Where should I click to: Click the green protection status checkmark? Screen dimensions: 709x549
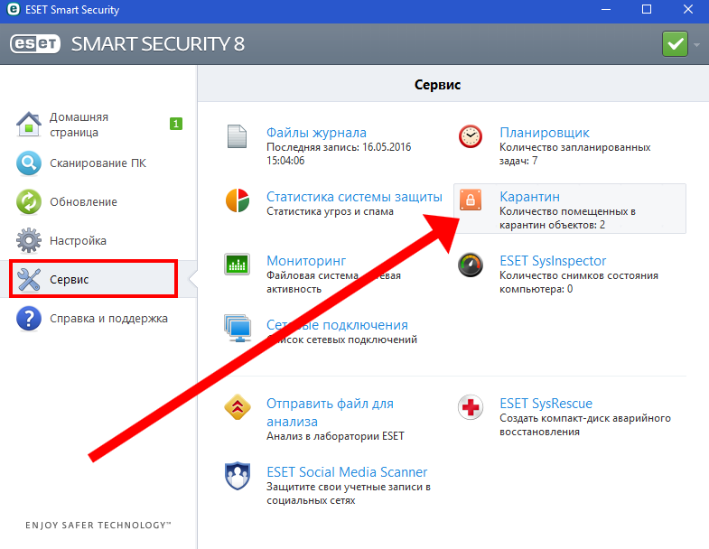[x=675, y=43]
